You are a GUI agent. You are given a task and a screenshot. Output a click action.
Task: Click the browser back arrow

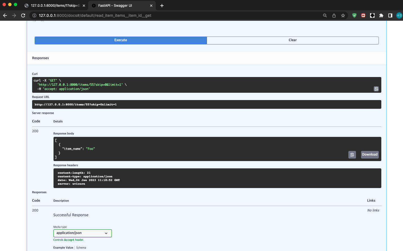click(5, 15)
